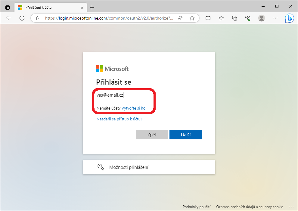Open the tab actions menu icon
298x211 pixels.
[8, 8]
